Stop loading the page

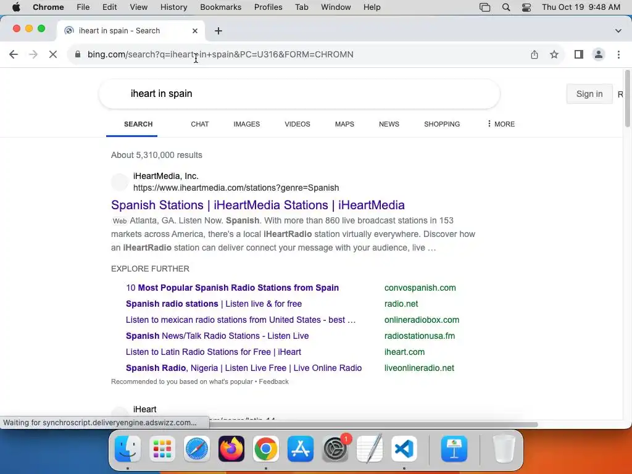(x=53, y=54)
